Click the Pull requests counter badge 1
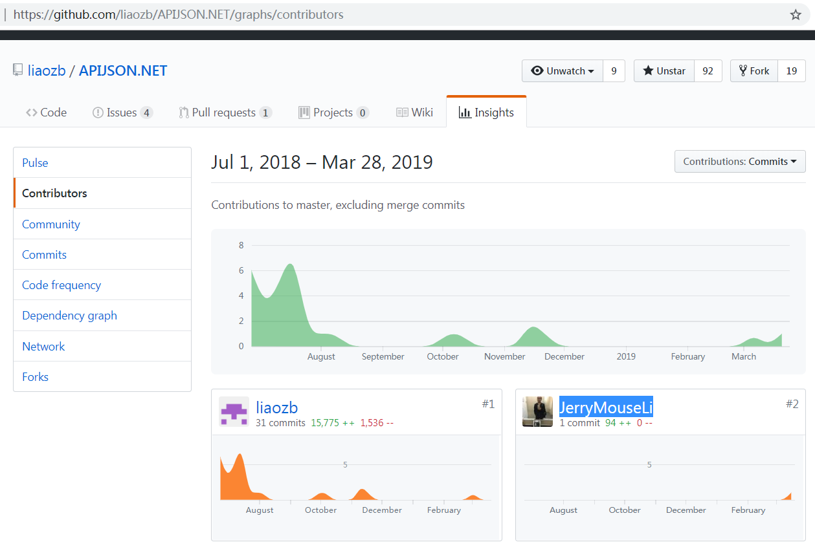The image size is (815, 551). tap(265, 113)
